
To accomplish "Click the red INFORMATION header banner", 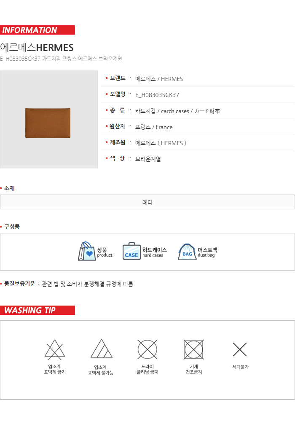I will click(x=38, y=30).
